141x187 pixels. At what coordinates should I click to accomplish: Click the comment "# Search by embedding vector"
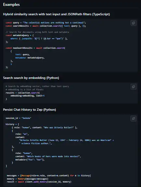[37, 86]
